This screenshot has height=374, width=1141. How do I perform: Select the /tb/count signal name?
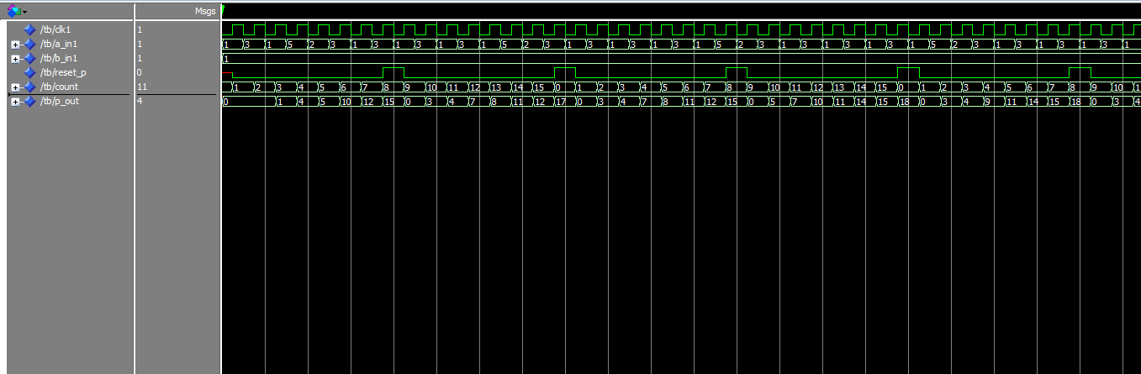coord(59,87)
